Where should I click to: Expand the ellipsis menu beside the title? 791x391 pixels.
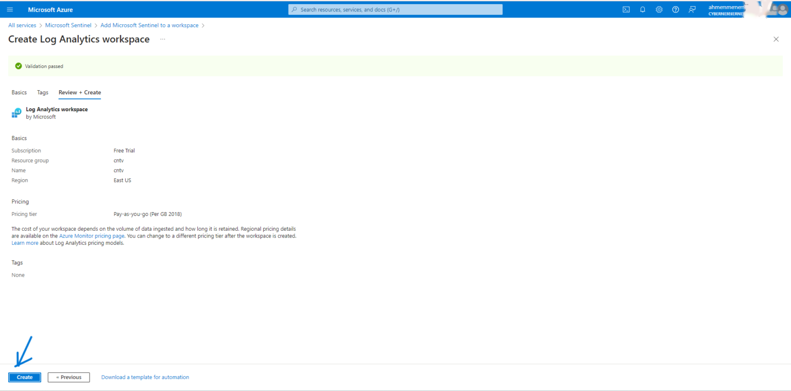[x=162, y=39]
